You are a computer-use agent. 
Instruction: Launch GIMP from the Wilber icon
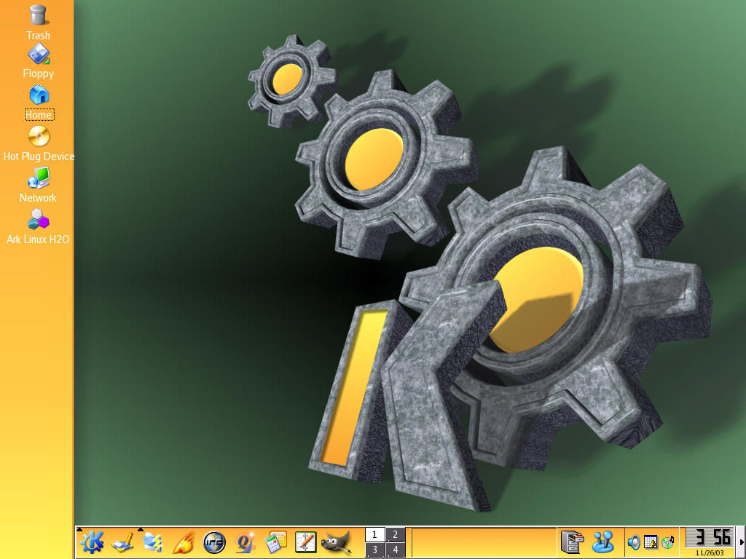tap(336, 542)
